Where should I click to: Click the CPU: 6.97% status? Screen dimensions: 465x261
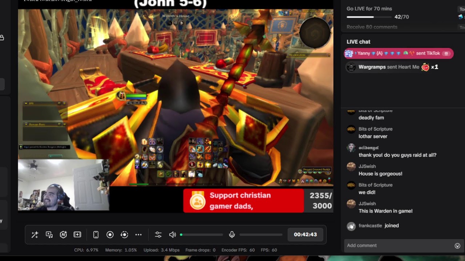tap(86, 250)
